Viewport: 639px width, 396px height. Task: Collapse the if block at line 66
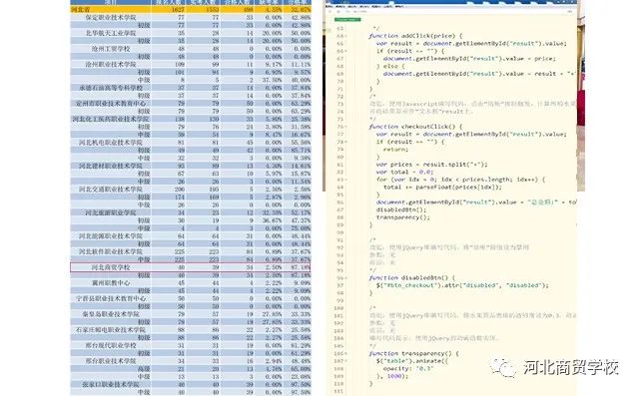[345, 51]
